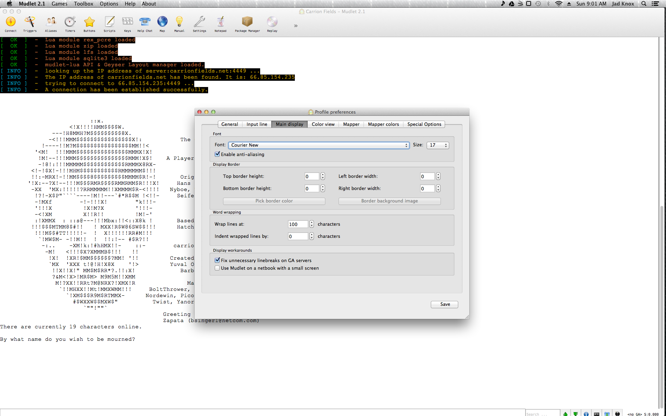Open the Options menu
This screenshot has width=666, height=416.
click(109, 4)
